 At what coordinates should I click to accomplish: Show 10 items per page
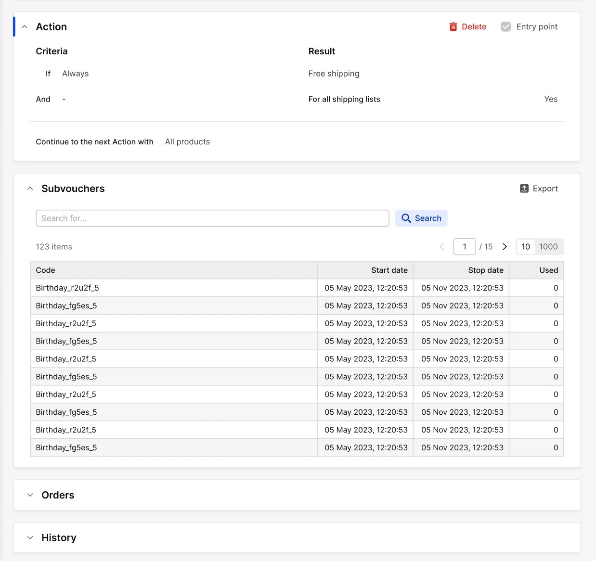[x=525, y=247]
